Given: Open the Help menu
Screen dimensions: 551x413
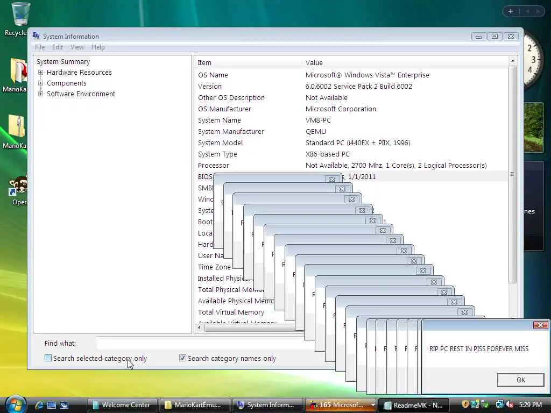Looking at the screenshot, I should tap(98, 47).
